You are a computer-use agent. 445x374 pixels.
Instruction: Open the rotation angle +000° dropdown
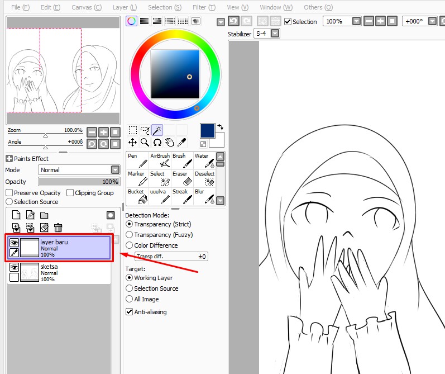[x=432, y=21]
